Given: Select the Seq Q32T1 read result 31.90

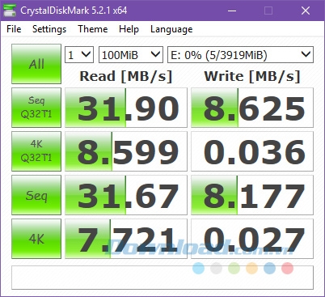Looking at the screenshot, I should tap(126, 108).
